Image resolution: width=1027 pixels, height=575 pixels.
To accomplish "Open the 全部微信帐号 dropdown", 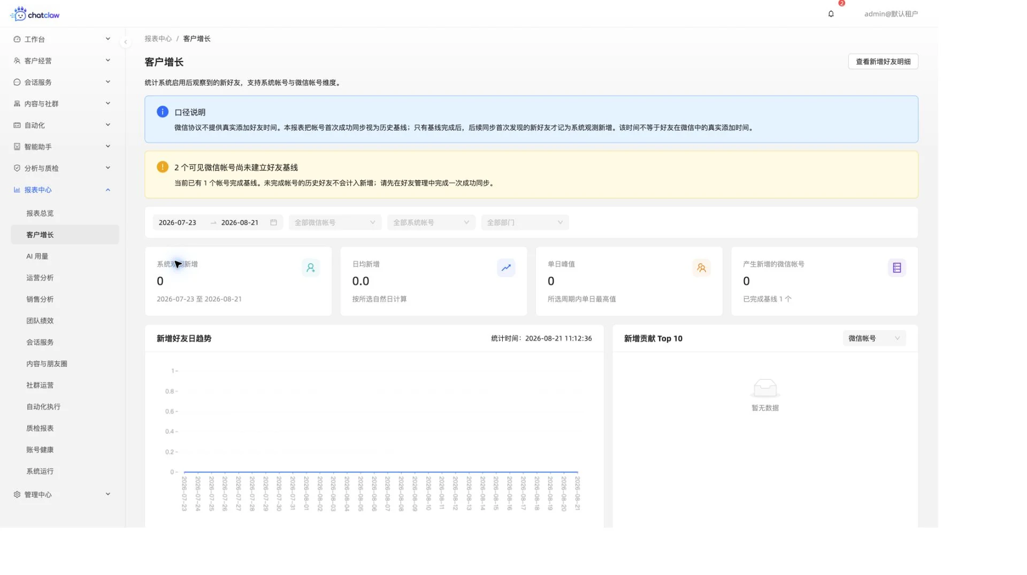I will pos(335,223).
